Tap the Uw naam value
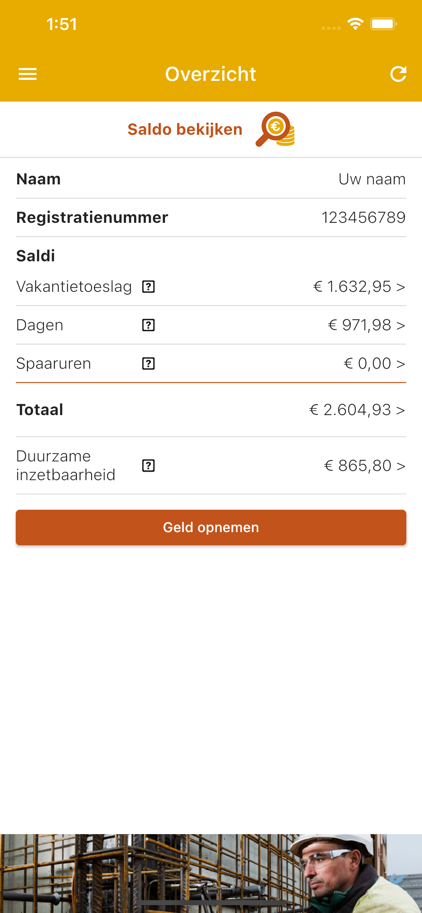Screen dimensions: 422x913 [372, 179]
